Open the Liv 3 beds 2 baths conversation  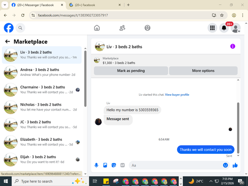click(x=42, y=55)
